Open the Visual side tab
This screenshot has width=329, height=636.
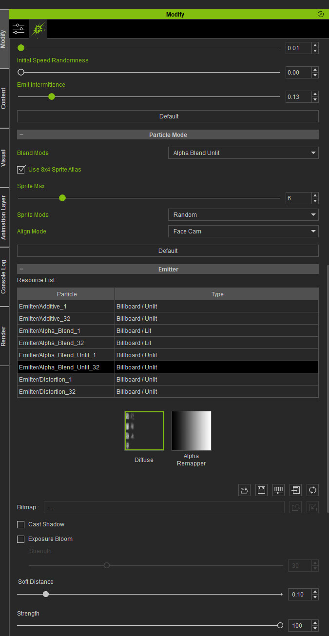(4, 158)
